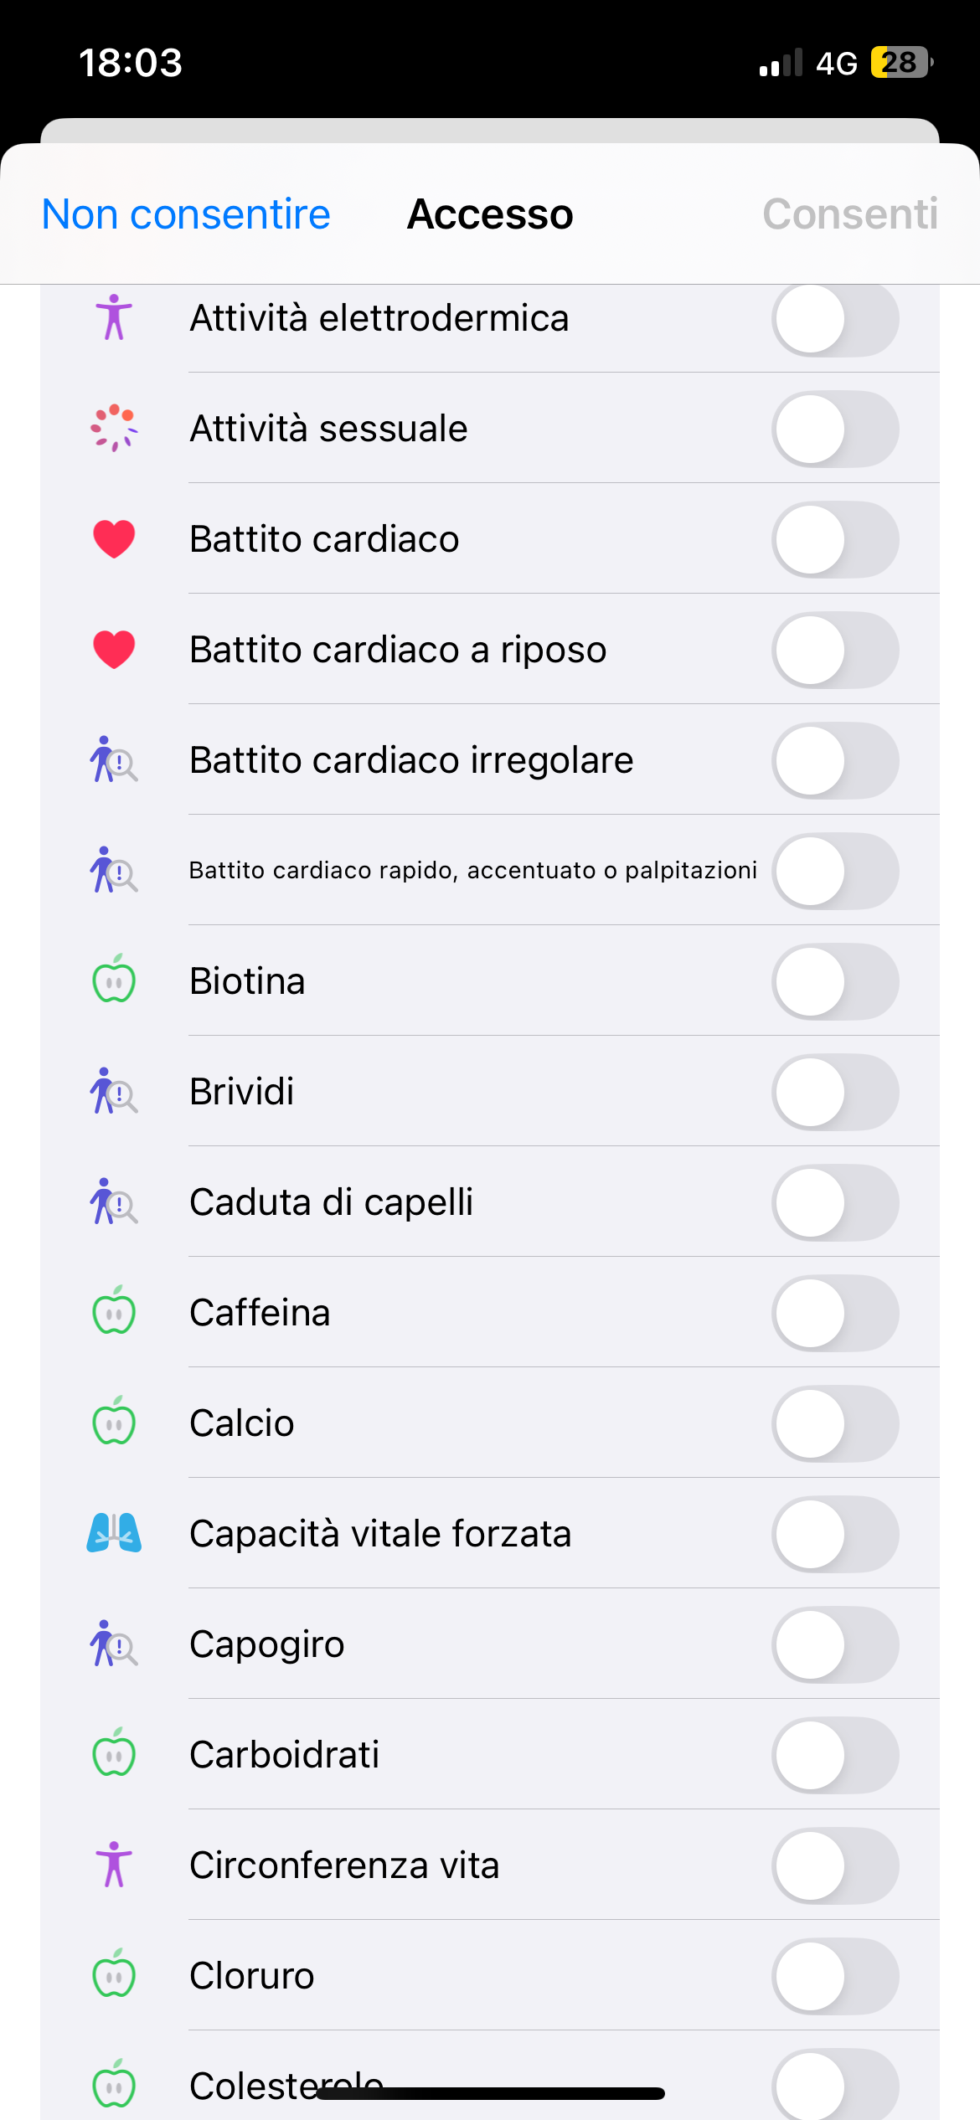The width and height of the screenshot is (980, 2120).
Task: Tap Non consentire to deny access
Action: tap(186, 214)
